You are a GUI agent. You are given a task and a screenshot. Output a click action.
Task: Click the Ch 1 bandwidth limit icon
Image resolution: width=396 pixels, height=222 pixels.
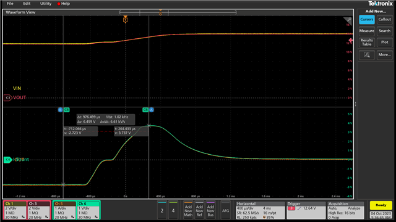(24, 217)
